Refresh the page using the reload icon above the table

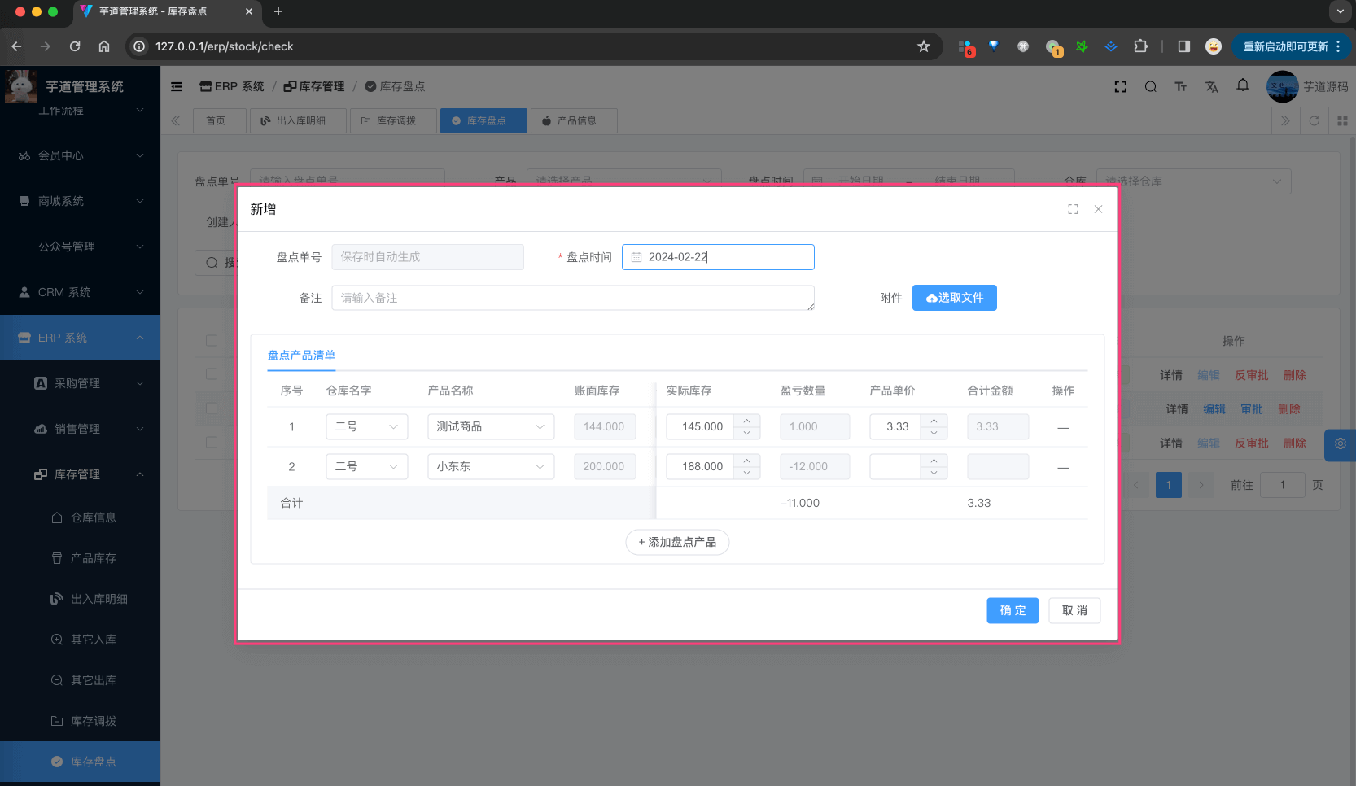pos(1314,120)
